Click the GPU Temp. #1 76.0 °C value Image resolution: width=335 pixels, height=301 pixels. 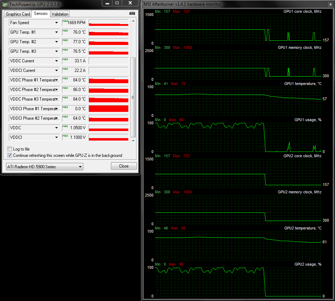pos(74,32)
